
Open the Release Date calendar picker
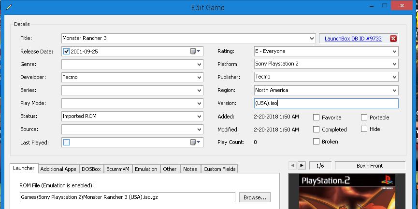[195, 51]
